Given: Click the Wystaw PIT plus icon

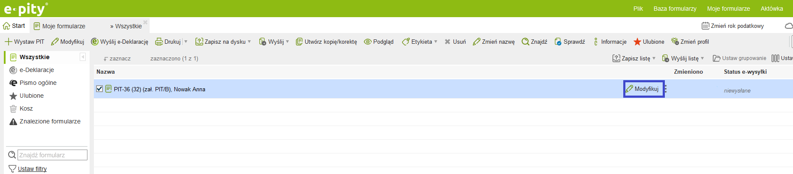Looking at the screenshot, I should tap(8, 42).
